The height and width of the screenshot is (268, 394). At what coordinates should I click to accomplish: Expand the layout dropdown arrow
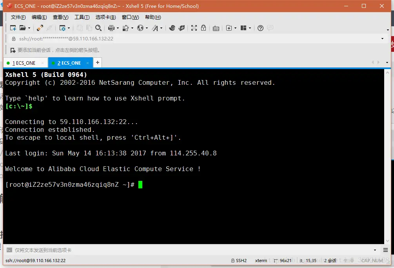click(250, 28)
